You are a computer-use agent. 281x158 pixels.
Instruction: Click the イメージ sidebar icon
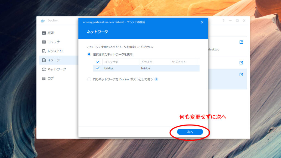(x=44, y=60)
